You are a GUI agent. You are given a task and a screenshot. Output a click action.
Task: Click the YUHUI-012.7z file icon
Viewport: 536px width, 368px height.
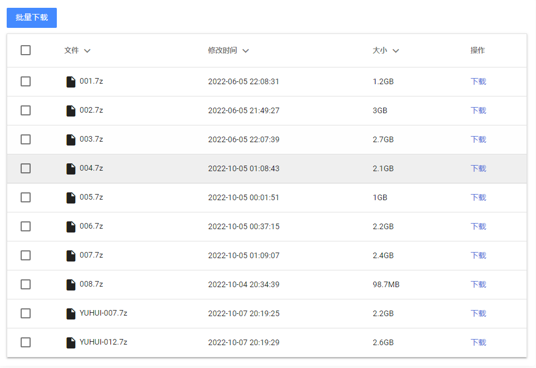(71, 343)
